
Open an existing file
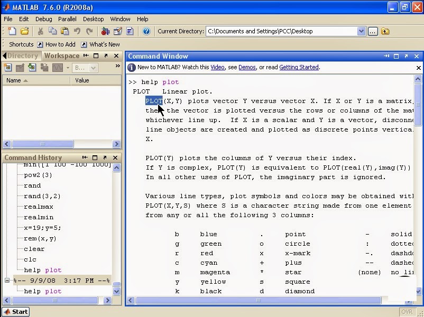25,31
